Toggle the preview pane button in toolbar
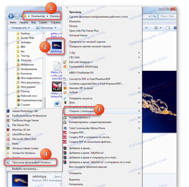 tap(168, 28)
